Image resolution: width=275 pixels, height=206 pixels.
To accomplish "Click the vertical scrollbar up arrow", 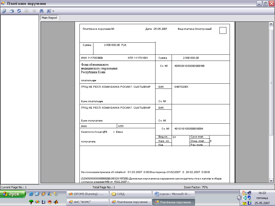I will 271,24.
